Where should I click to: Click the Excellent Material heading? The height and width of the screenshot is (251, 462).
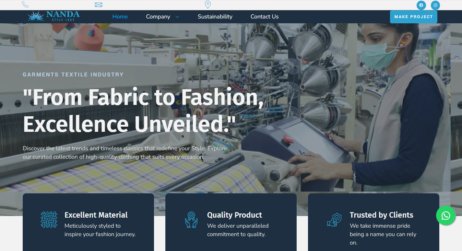click(96, 215)
